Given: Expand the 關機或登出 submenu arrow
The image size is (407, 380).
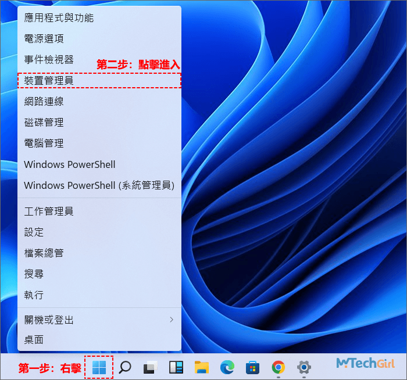Looking at the screenshot, I should click(x=171, y=319).
